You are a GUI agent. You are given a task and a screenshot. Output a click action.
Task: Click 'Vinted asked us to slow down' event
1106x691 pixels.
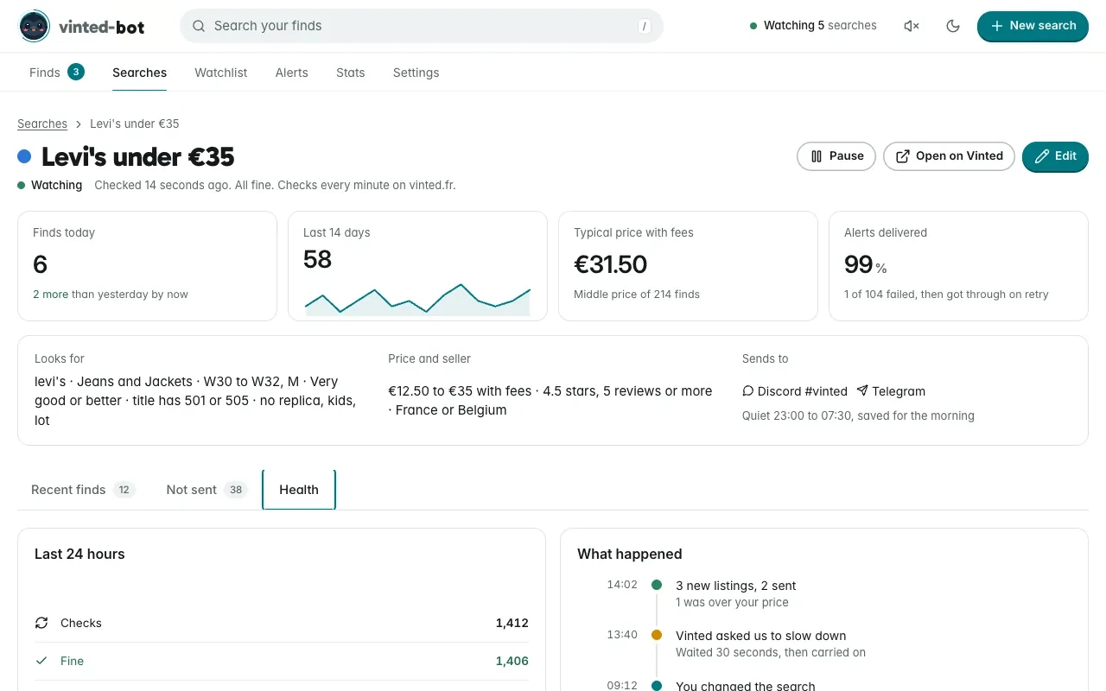point(761,636)
